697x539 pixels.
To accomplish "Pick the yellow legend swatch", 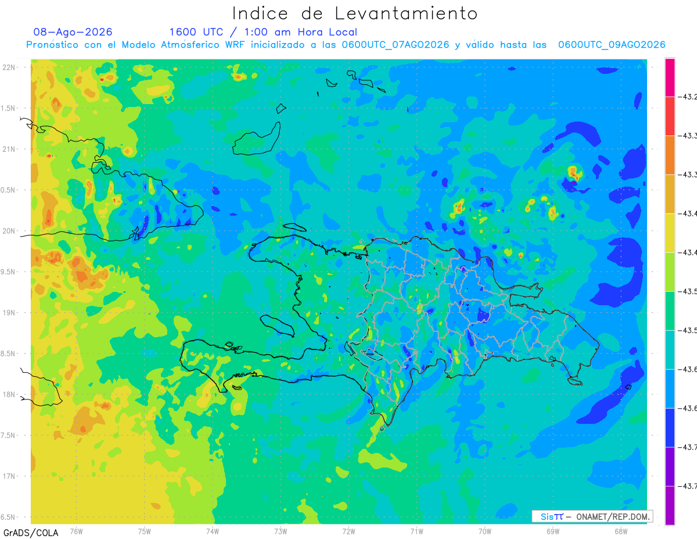I will (670, 233).
